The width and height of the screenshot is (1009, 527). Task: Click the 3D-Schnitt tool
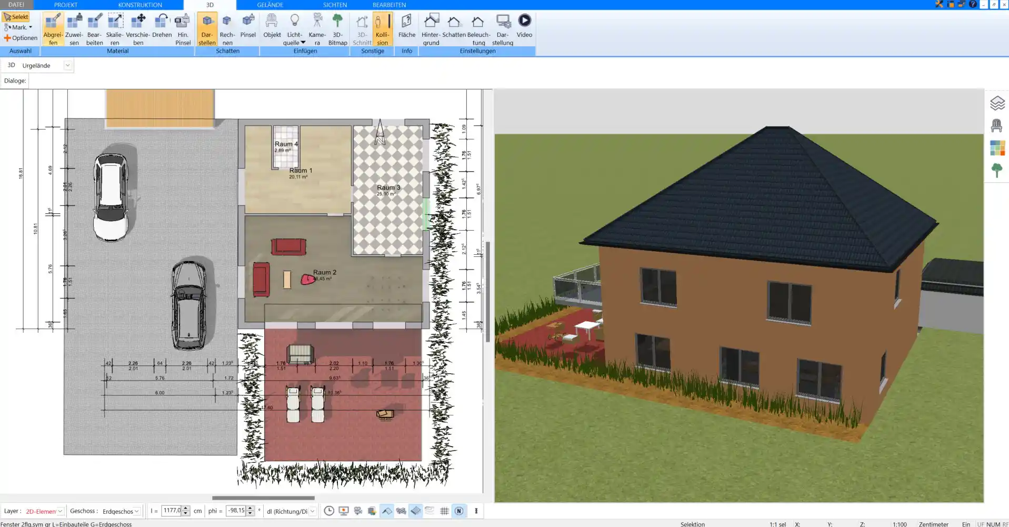(x=362, y=29)
